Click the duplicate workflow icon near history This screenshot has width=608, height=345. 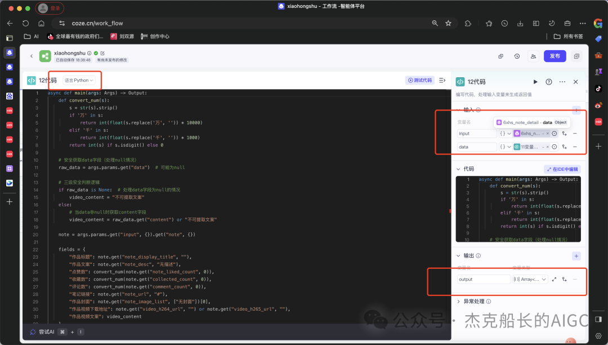[500, 56]
